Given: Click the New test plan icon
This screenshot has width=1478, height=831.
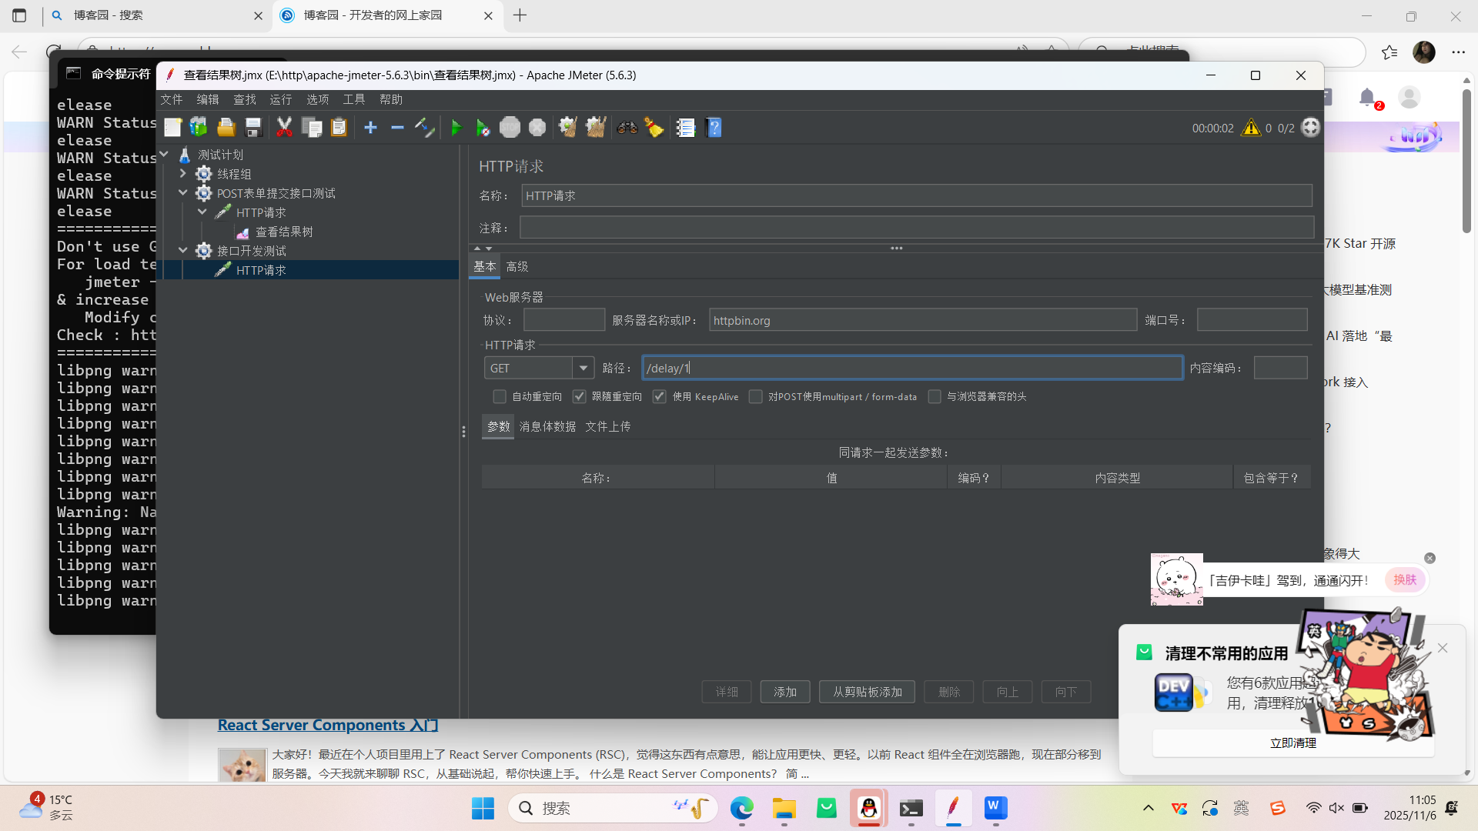Looking at the screenshot, I should 172,128.
